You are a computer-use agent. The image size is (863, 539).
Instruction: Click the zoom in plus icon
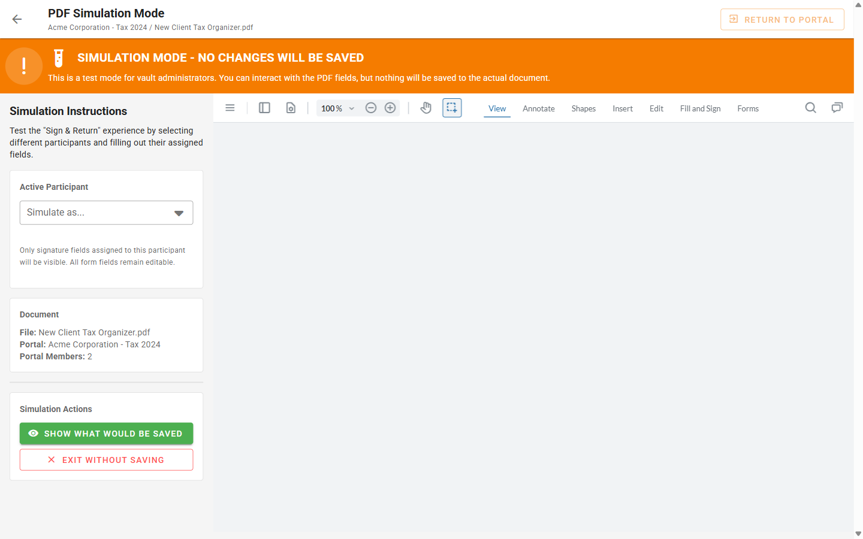coord(390,108)
